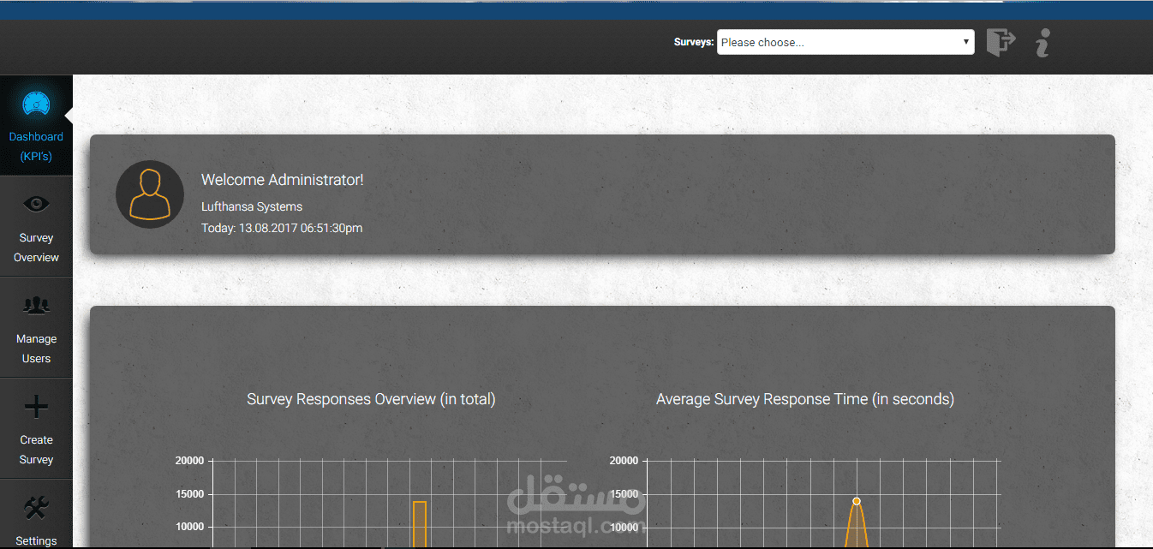Click the Create Survey plus icon
The image size is (1153, 549).
coord(36,406)
